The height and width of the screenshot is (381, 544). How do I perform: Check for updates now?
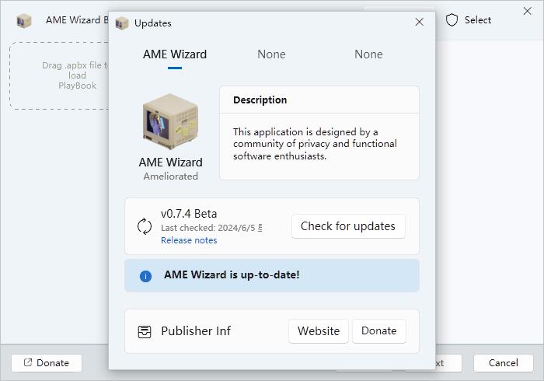348,226
